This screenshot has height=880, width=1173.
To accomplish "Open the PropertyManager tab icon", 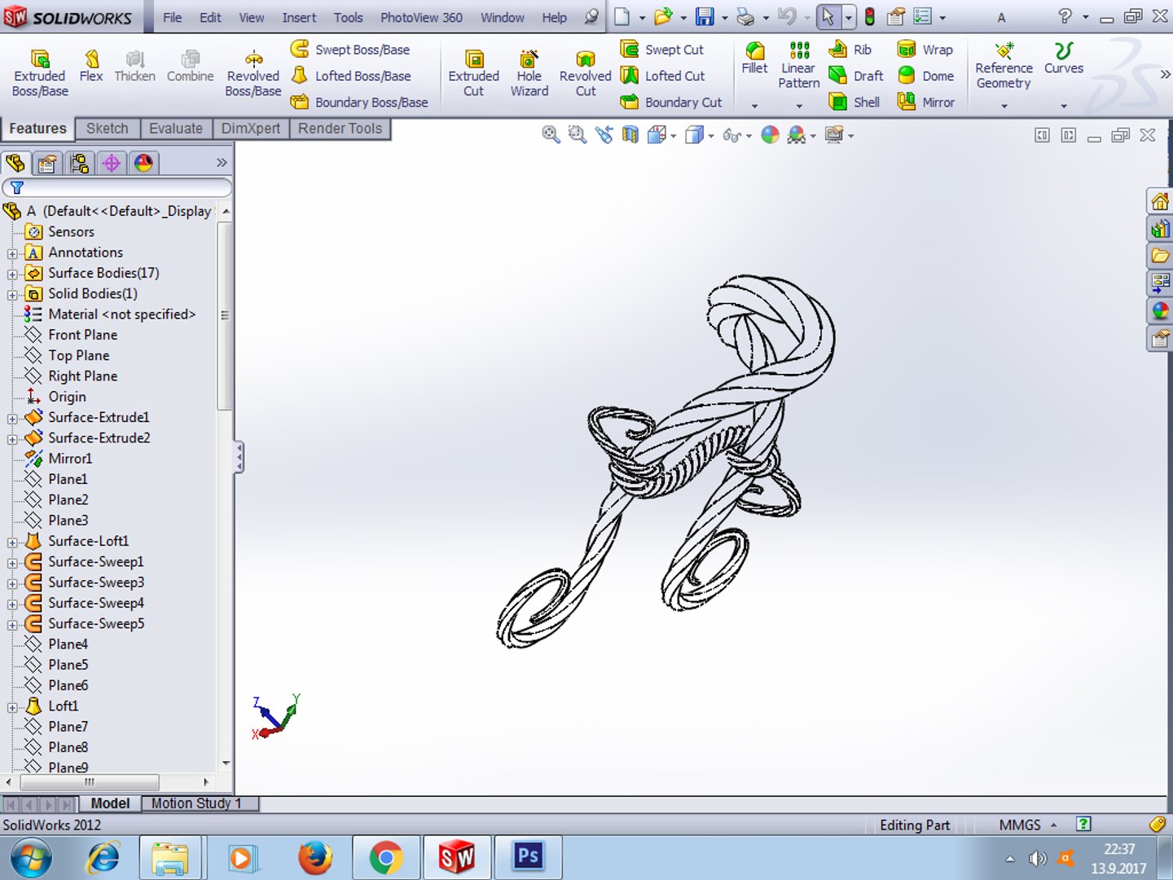I will click(x=47, y=163).
